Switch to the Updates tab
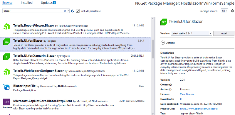This screenshot has width=235, height=115. (47, 3)
